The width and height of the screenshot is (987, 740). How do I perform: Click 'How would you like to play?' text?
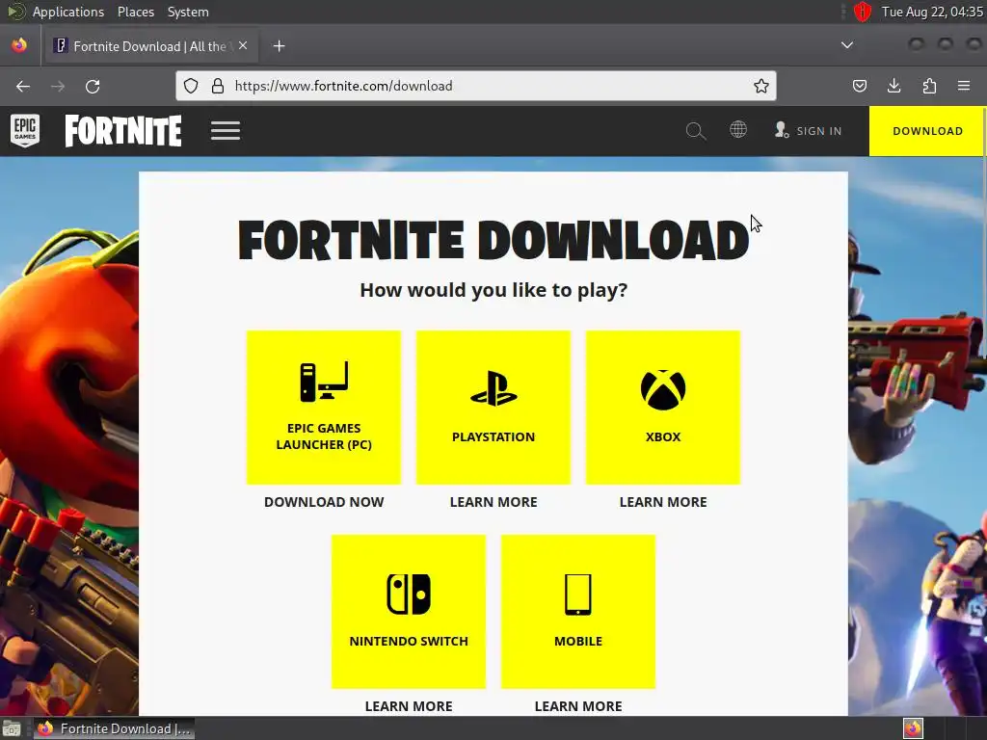pos(493,290)
